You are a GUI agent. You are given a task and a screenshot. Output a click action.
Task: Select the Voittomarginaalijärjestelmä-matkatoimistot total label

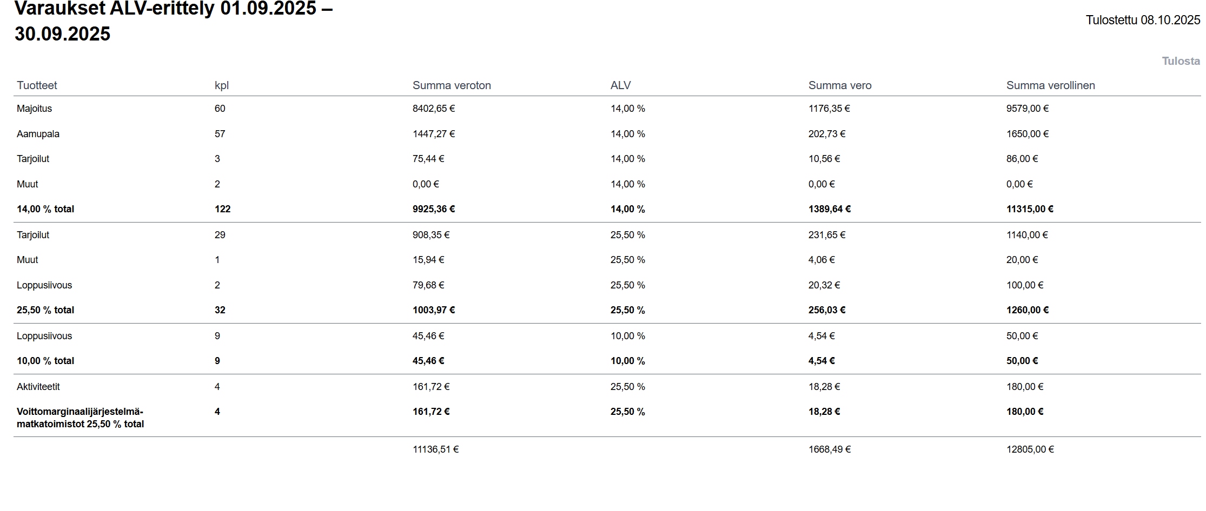[x=80, y=418]
